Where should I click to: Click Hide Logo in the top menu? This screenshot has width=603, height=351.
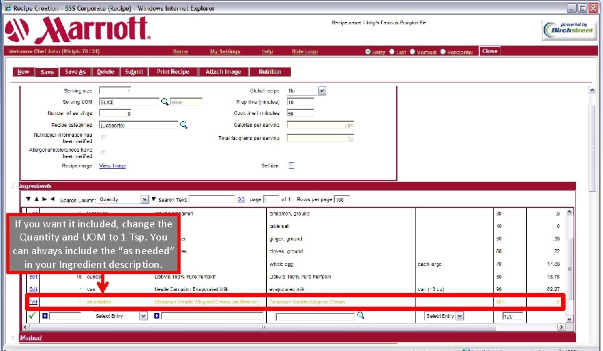point(305,51)
